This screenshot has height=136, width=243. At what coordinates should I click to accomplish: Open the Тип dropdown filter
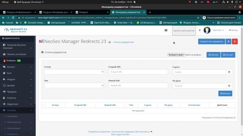pyautogui.click(x=74, y=85)
